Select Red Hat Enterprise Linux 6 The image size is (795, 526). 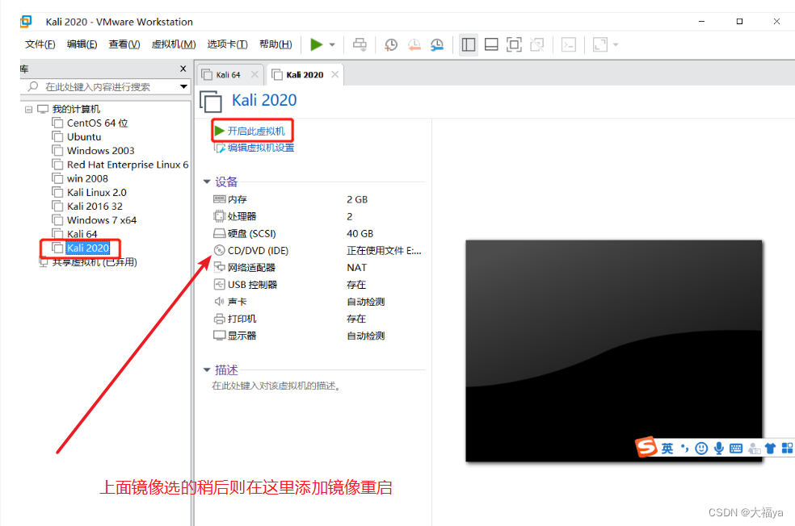[x=128, y=165]
